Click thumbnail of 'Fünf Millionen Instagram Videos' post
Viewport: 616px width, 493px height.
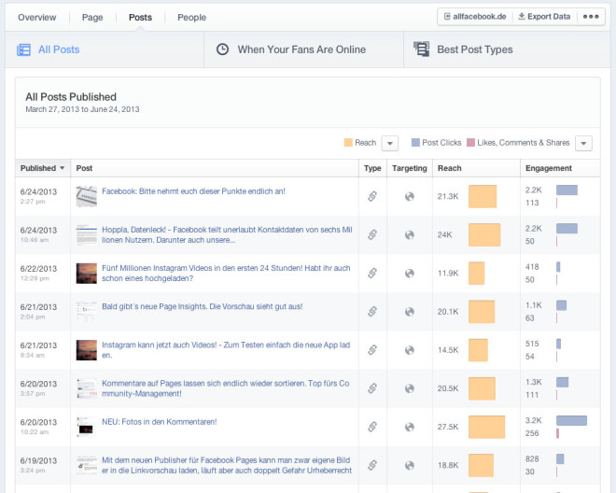pyautogui.click(x=87, y=274)
